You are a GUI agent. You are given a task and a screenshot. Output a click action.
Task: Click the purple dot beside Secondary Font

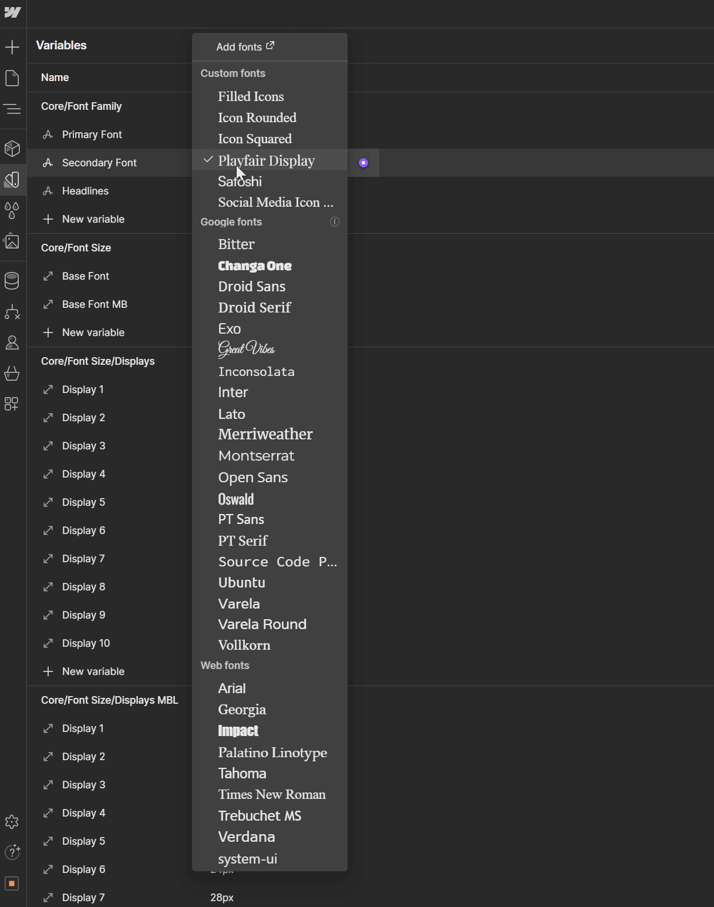pos(363,163)
